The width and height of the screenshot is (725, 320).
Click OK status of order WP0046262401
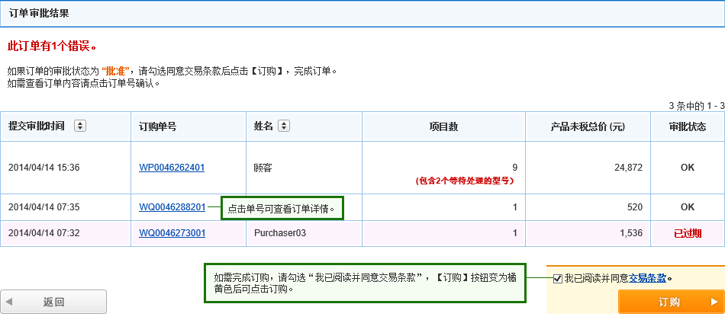click(x=688, y=168)
